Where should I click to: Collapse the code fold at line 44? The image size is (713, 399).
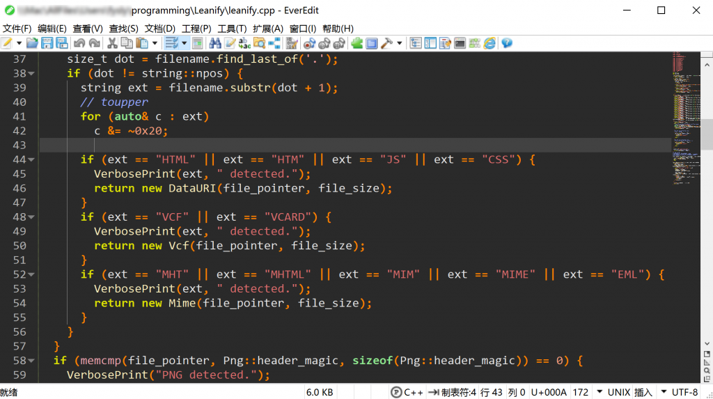pos(31,159)
